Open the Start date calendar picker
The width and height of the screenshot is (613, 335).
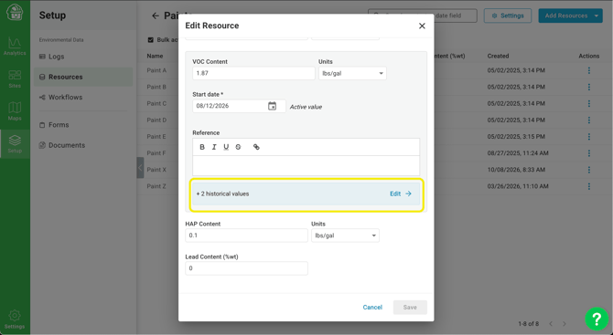point(272,106)
